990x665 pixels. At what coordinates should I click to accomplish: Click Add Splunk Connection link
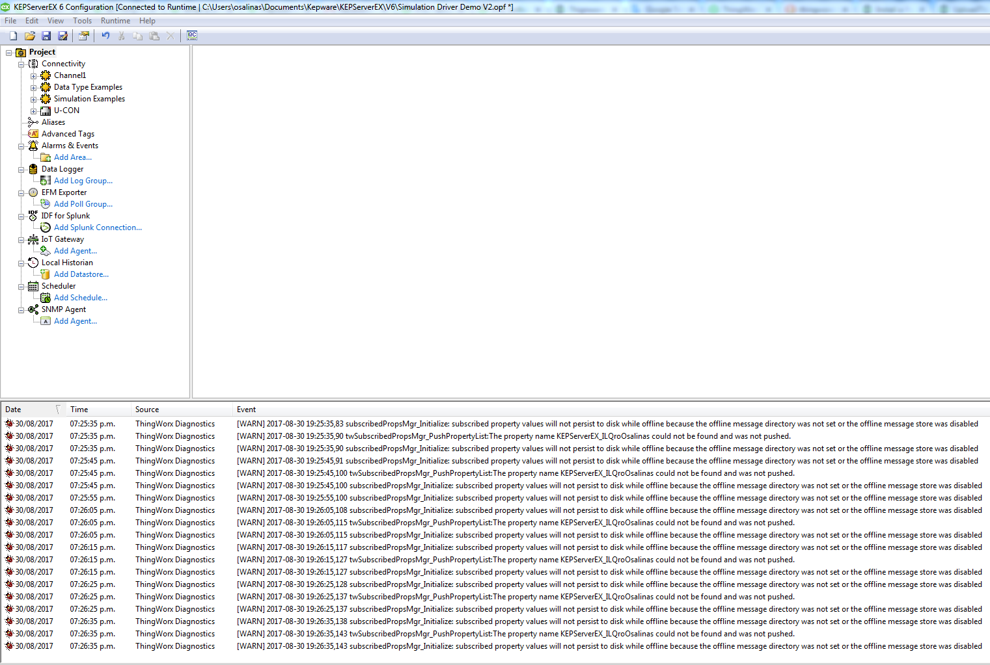click(x=98, y=227)
